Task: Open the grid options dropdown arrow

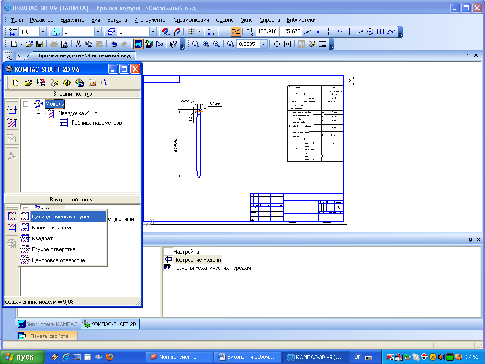Action: coord(199,31)
